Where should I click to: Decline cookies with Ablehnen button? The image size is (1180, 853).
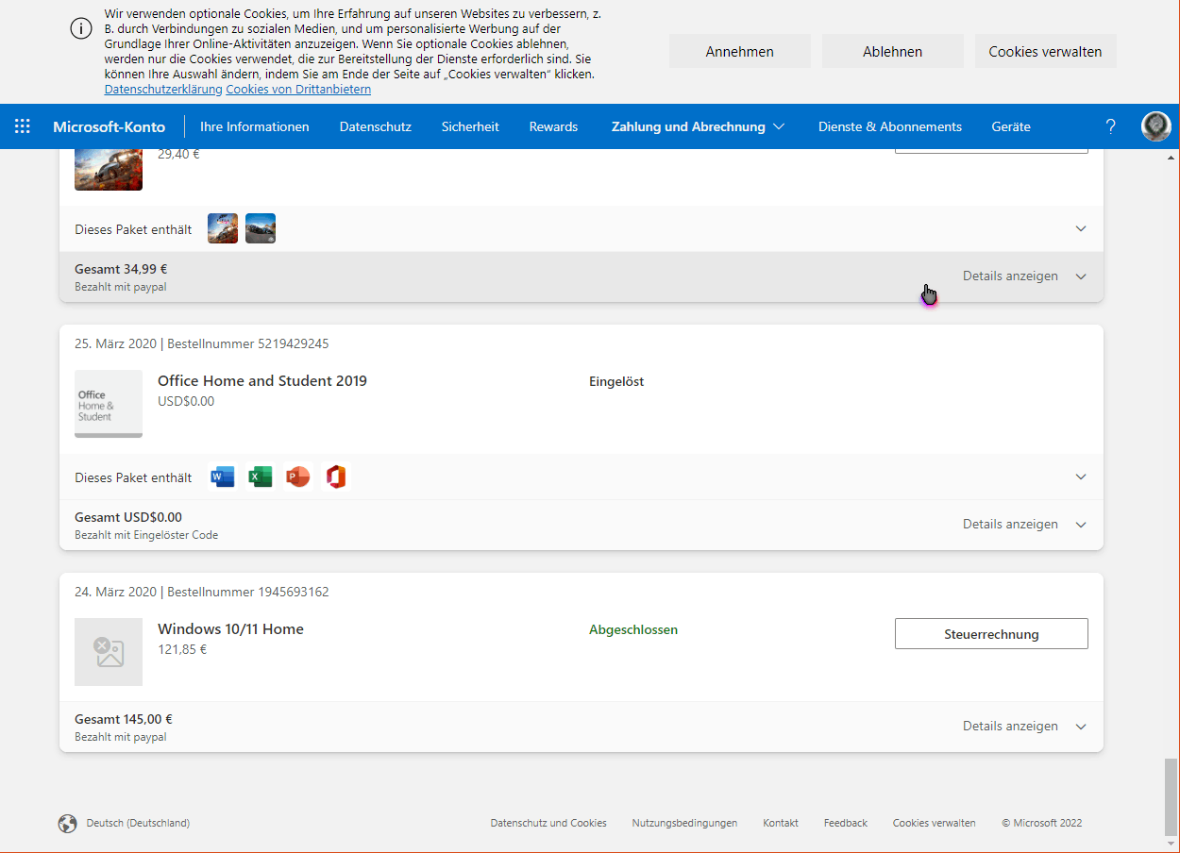point(893,52)
